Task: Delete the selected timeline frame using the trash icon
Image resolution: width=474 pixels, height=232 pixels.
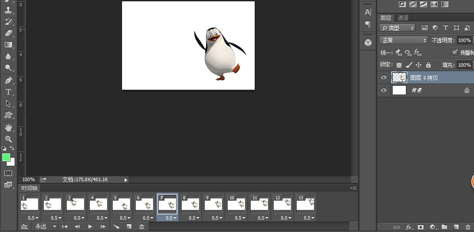Action: 141,227
